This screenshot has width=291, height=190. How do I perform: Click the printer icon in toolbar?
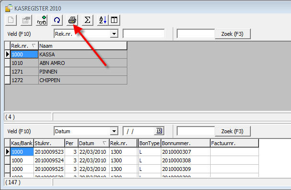[x=72, y=20]
